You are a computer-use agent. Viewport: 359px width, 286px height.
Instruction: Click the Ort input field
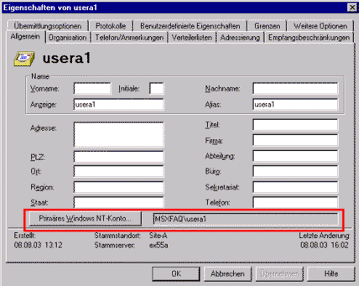pos(118,171)
